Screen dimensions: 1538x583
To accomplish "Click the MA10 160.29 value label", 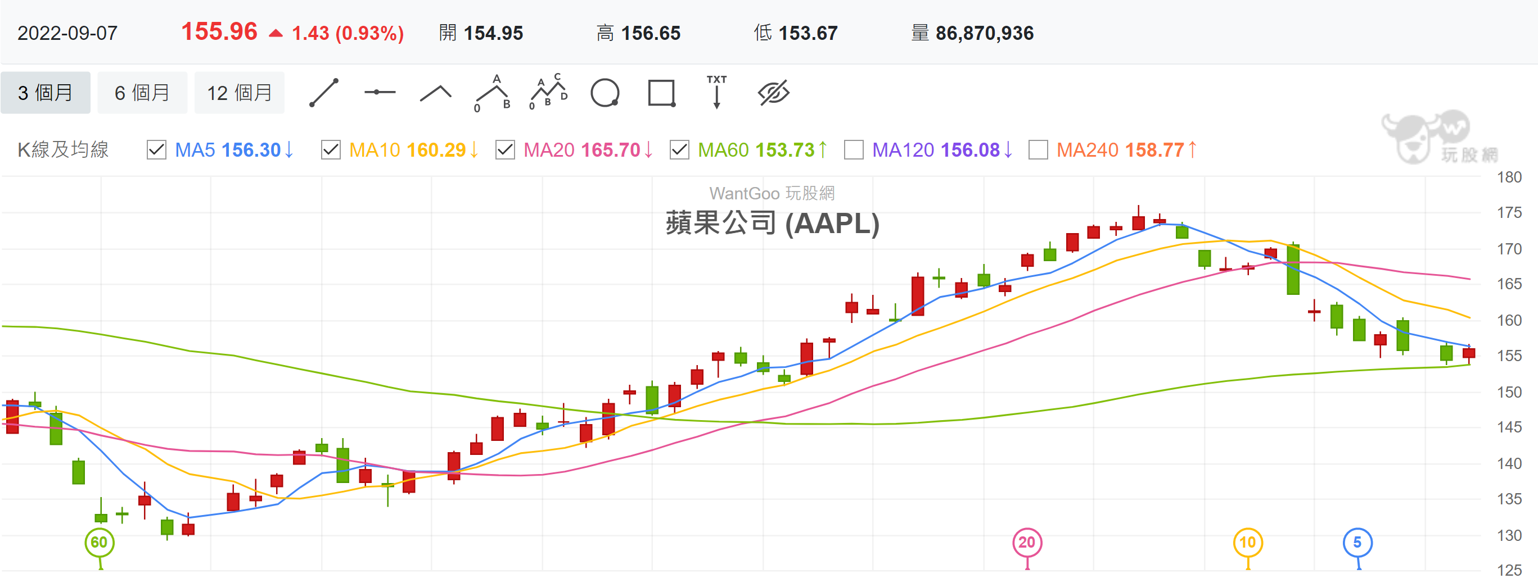I will pos(414,149).
